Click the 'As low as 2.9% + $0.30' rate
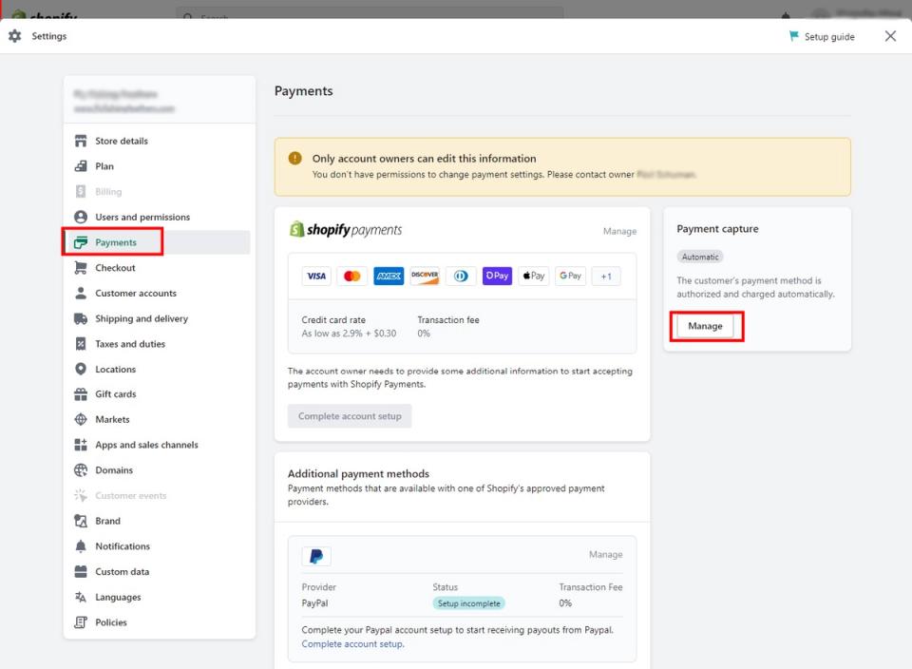The width and height of the screenshot is (912, 669). click(x=349, y=334)
